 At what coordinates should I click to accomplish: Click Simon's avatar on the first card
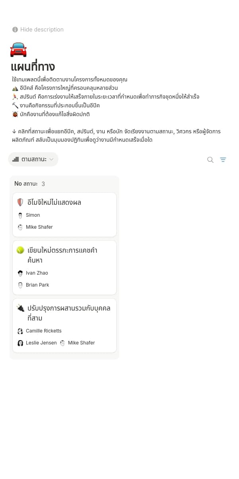[20, 215]
